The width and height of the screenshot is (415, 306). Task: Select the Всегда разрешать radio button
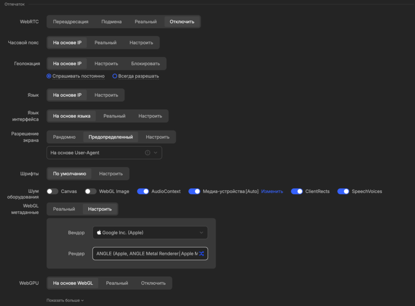coord(115,76)
